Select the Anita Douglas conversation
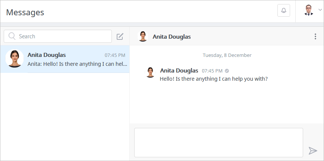 pyautogui.click(x=65, y=59)
